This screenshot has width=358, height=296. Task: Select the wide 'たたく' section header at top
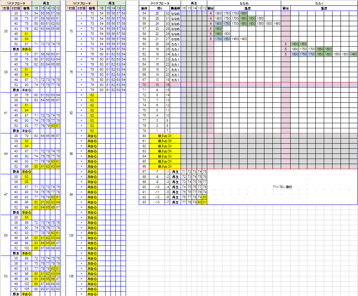click(x=319, y=3)
